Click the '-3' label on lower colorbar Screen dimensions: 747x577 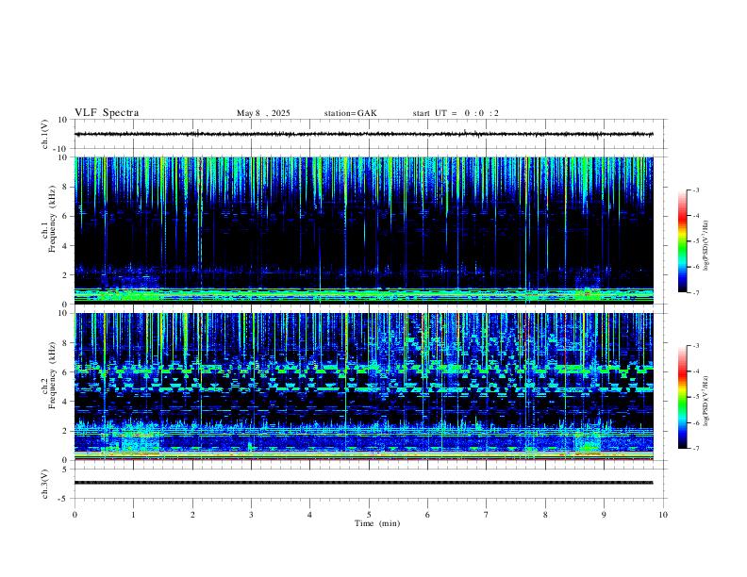pyautogui.click(x=695, y=346)
